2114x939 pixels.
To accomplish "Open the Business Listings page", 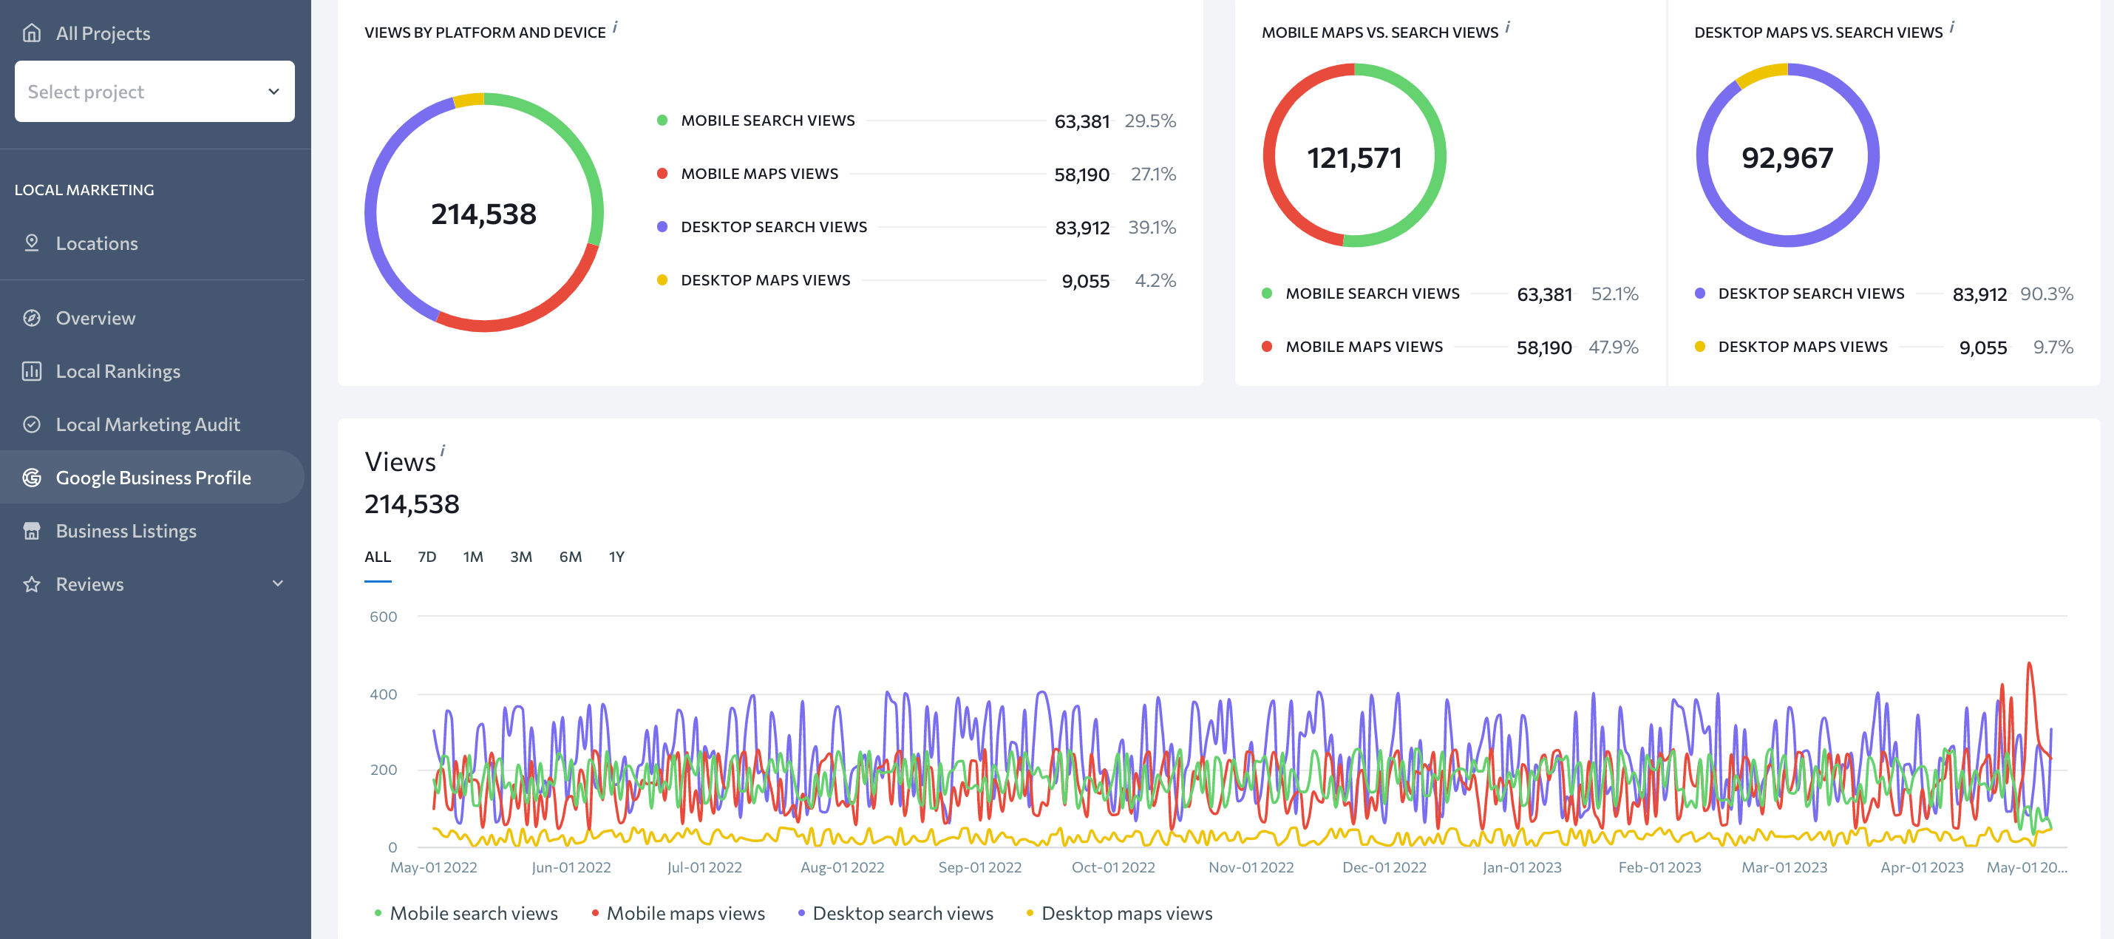I will pyautogui.click(x=126, y=531).
